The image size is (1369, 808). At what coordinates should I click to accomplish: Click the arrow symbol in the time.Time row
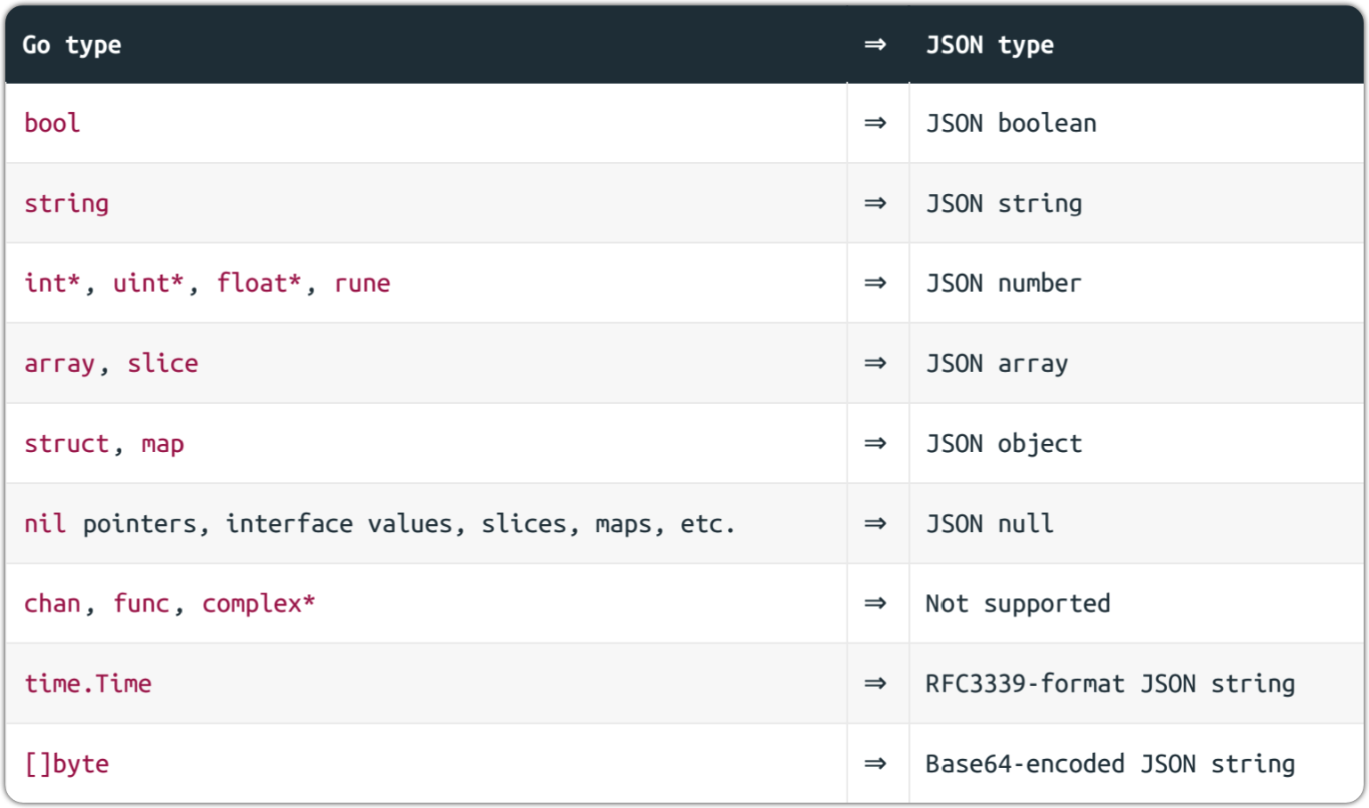[875, 683]
